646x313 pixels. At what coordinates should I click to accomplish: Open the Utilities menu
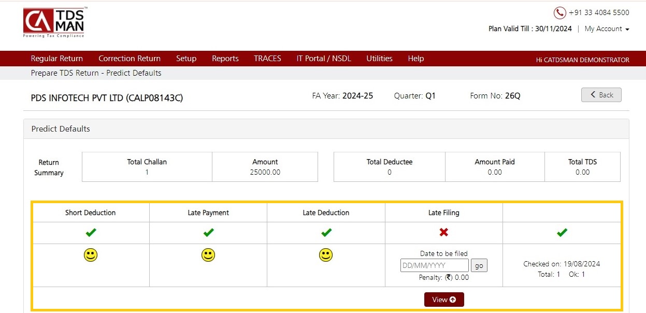[x=379, y=59]
